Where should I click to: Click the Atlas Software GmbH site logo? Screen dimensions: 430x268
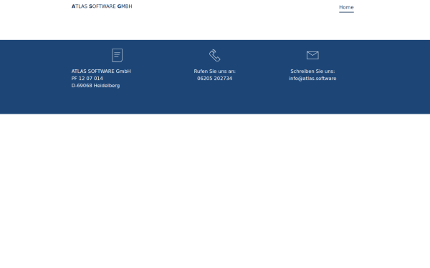click(102, 6)
